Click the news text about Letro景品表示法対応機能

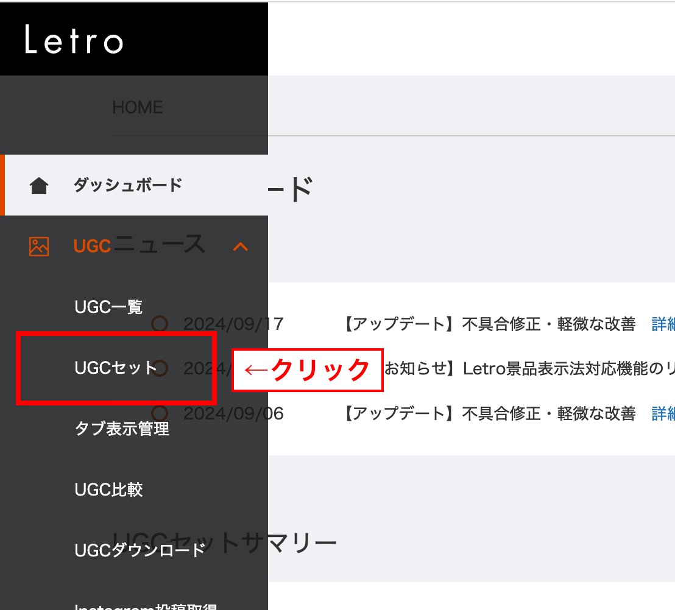pos(529,369)
